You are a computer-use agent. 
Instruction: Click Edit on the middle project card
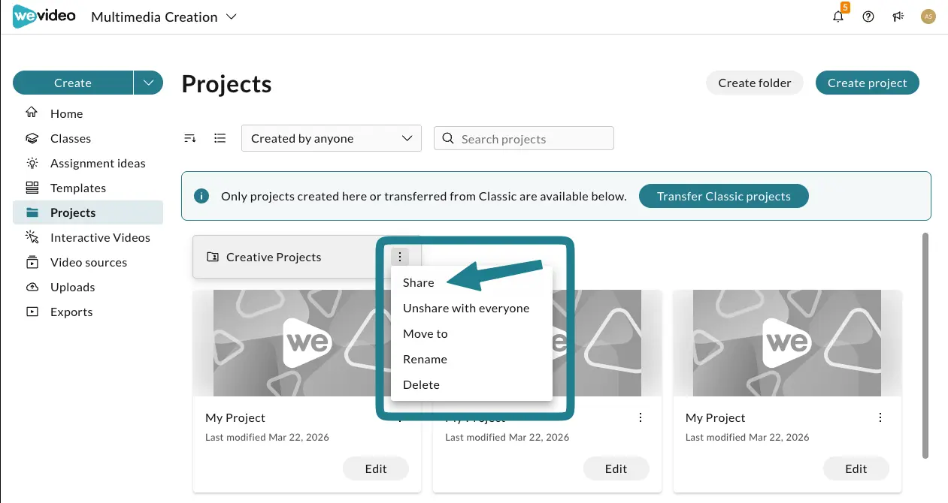point(616,468)
